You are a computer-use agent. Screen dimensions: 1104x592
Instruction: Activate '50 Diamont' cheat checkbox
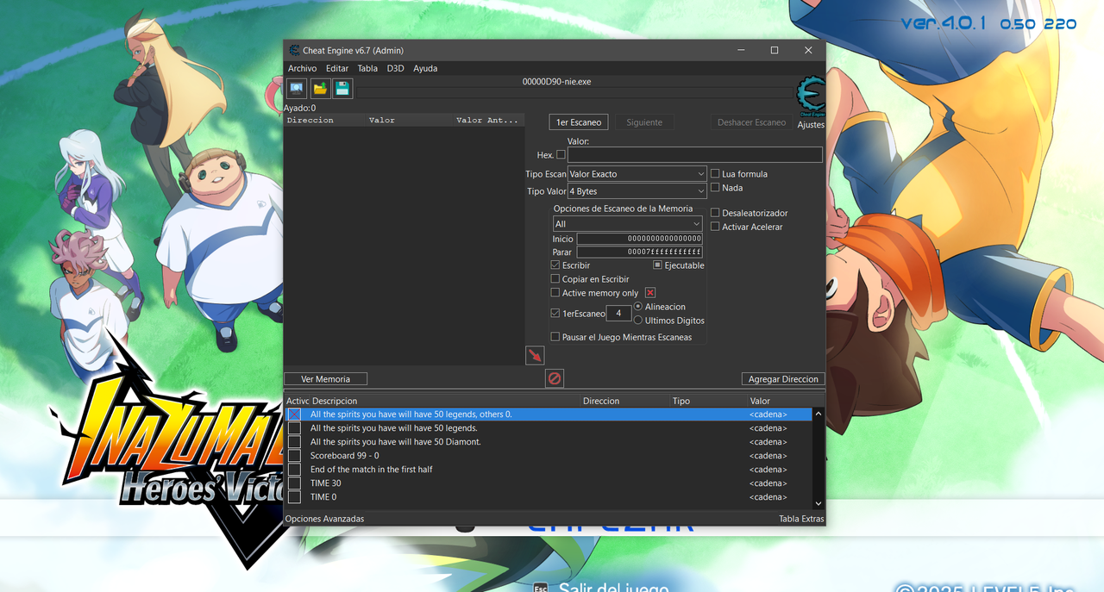(295, 442)
